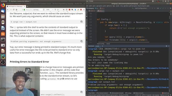Open a new Firefox tab
Image resolution: width=172 pixels, height=96 pixels.
27,6
